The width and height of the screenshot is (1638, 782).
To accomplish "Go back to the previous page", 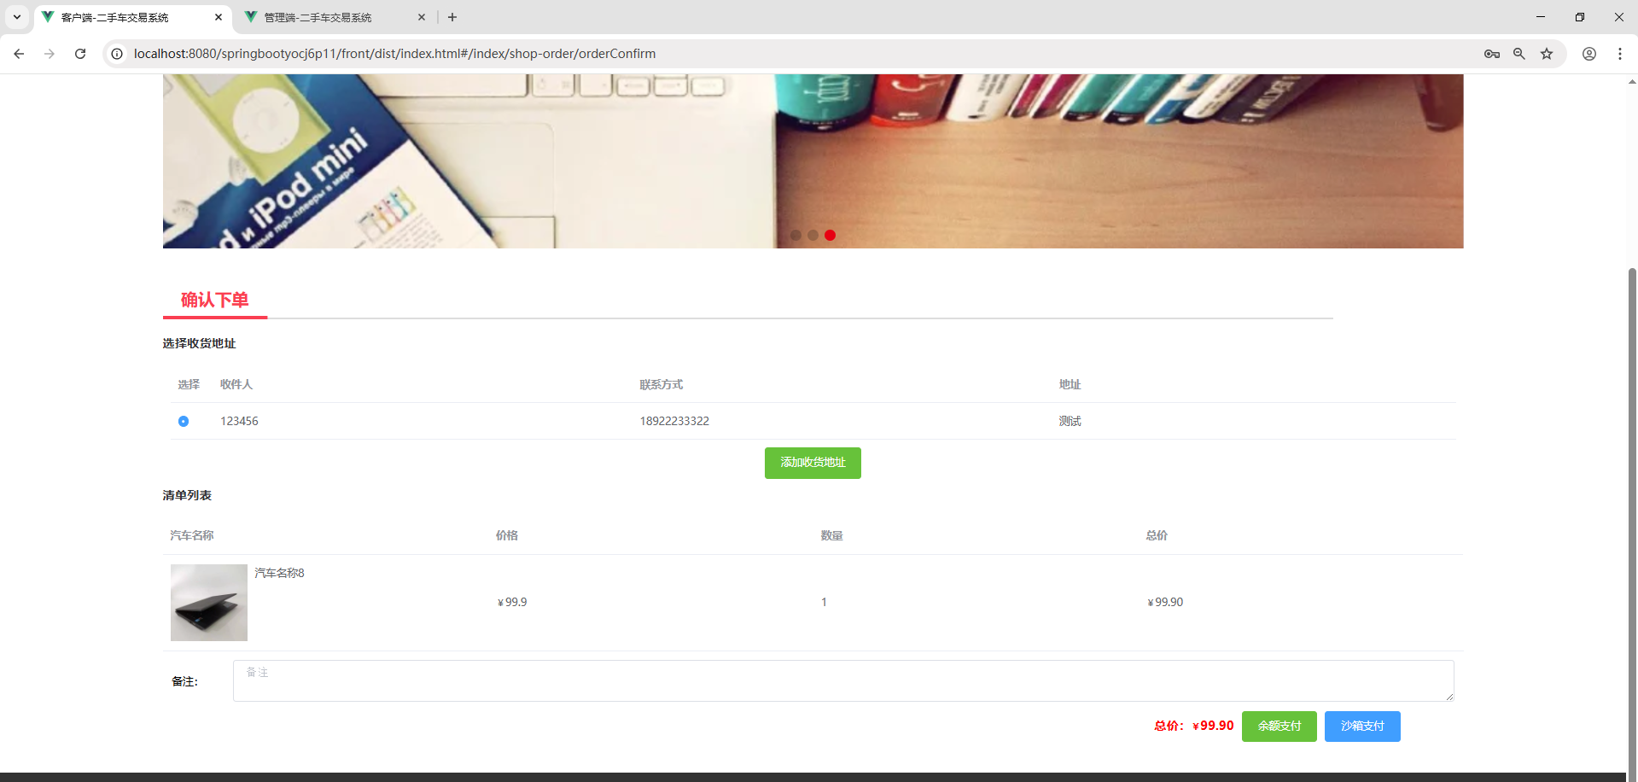I will 19,54.
